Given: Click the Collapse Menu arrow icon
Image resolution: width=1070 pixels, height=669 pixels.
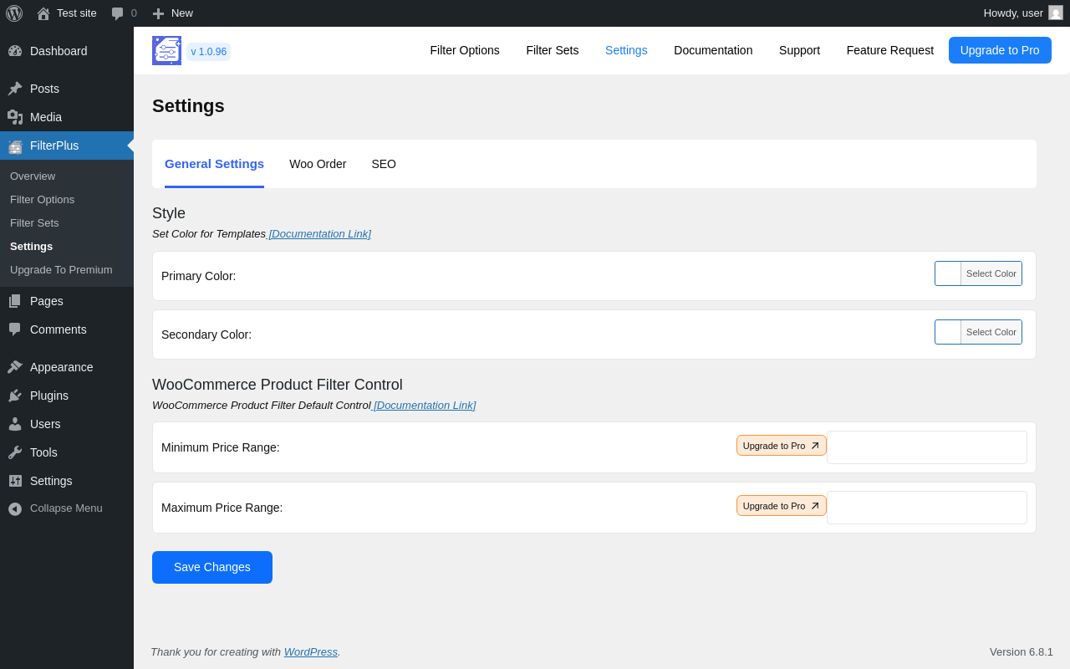Looking at the screenshot, I should 15,508.
